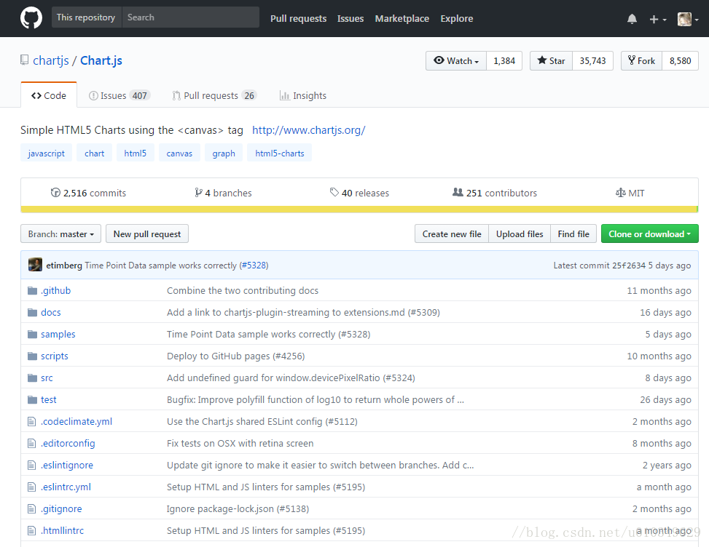
Task: Switch to the Insights tab
Action: tap(303, 96)
